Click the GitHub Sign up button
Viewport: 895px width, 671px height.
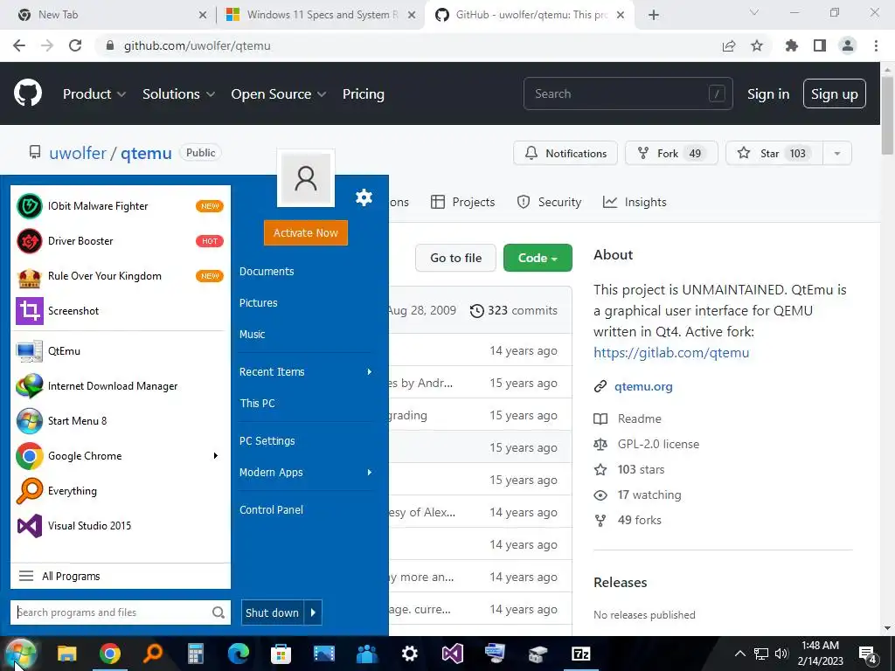[834, 94]
